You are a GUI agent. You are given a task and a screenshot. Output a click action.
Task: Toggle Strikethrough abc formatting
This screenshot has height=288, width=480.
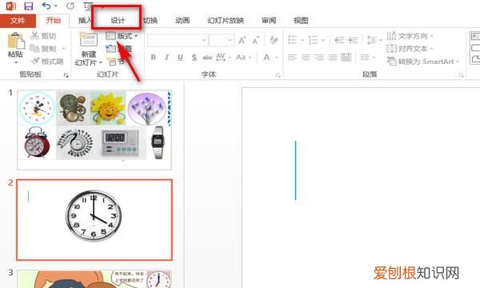click(207, 58)
